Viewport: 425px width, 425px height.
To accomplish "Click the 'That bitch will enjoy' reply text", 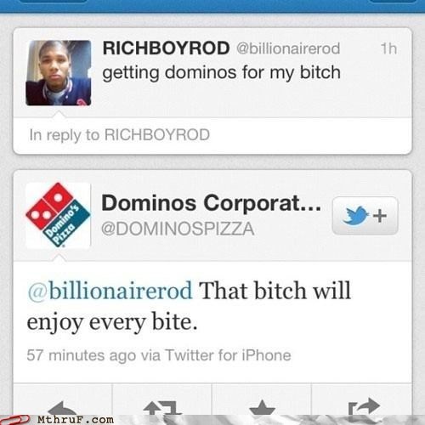I will pyautogui.click(x=189, y=306).
